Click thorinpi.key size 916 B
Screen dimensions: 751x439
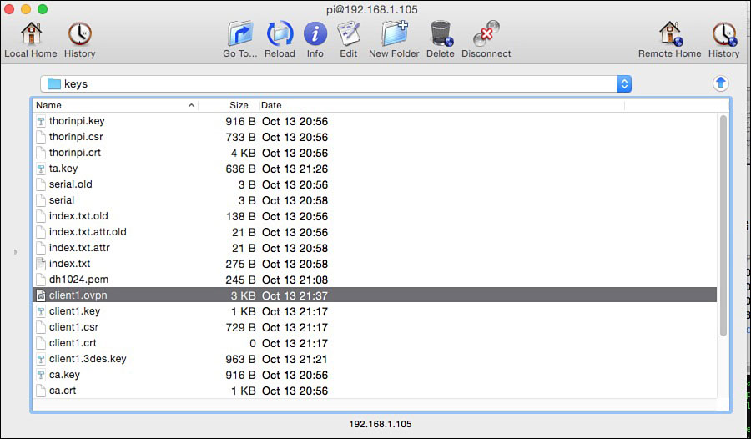(240, 121)
